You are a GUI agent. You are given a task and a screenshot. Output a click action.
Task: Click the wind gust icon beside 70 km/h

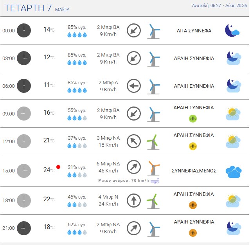pos(155,181)
